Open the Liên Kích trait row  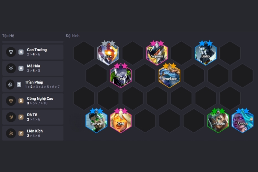pos(33,133)
